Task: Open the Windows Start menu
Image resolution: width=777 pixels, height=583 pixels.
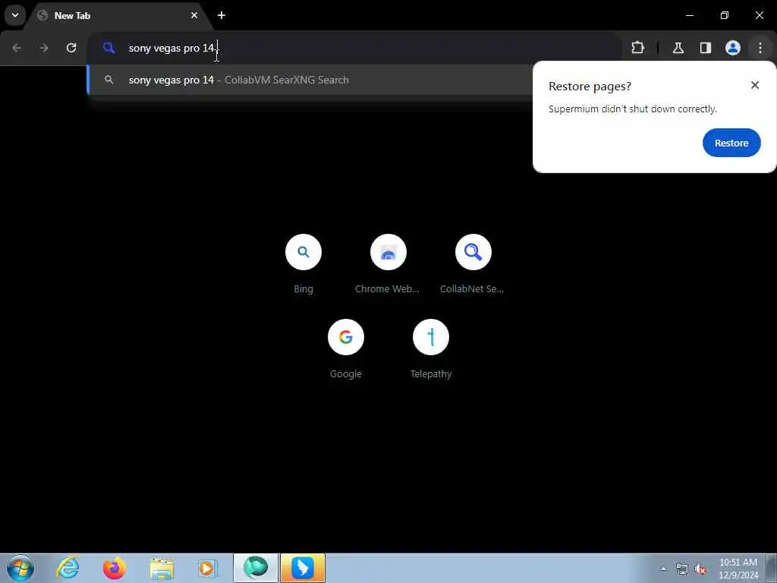Action: click(x=20, y=568)
